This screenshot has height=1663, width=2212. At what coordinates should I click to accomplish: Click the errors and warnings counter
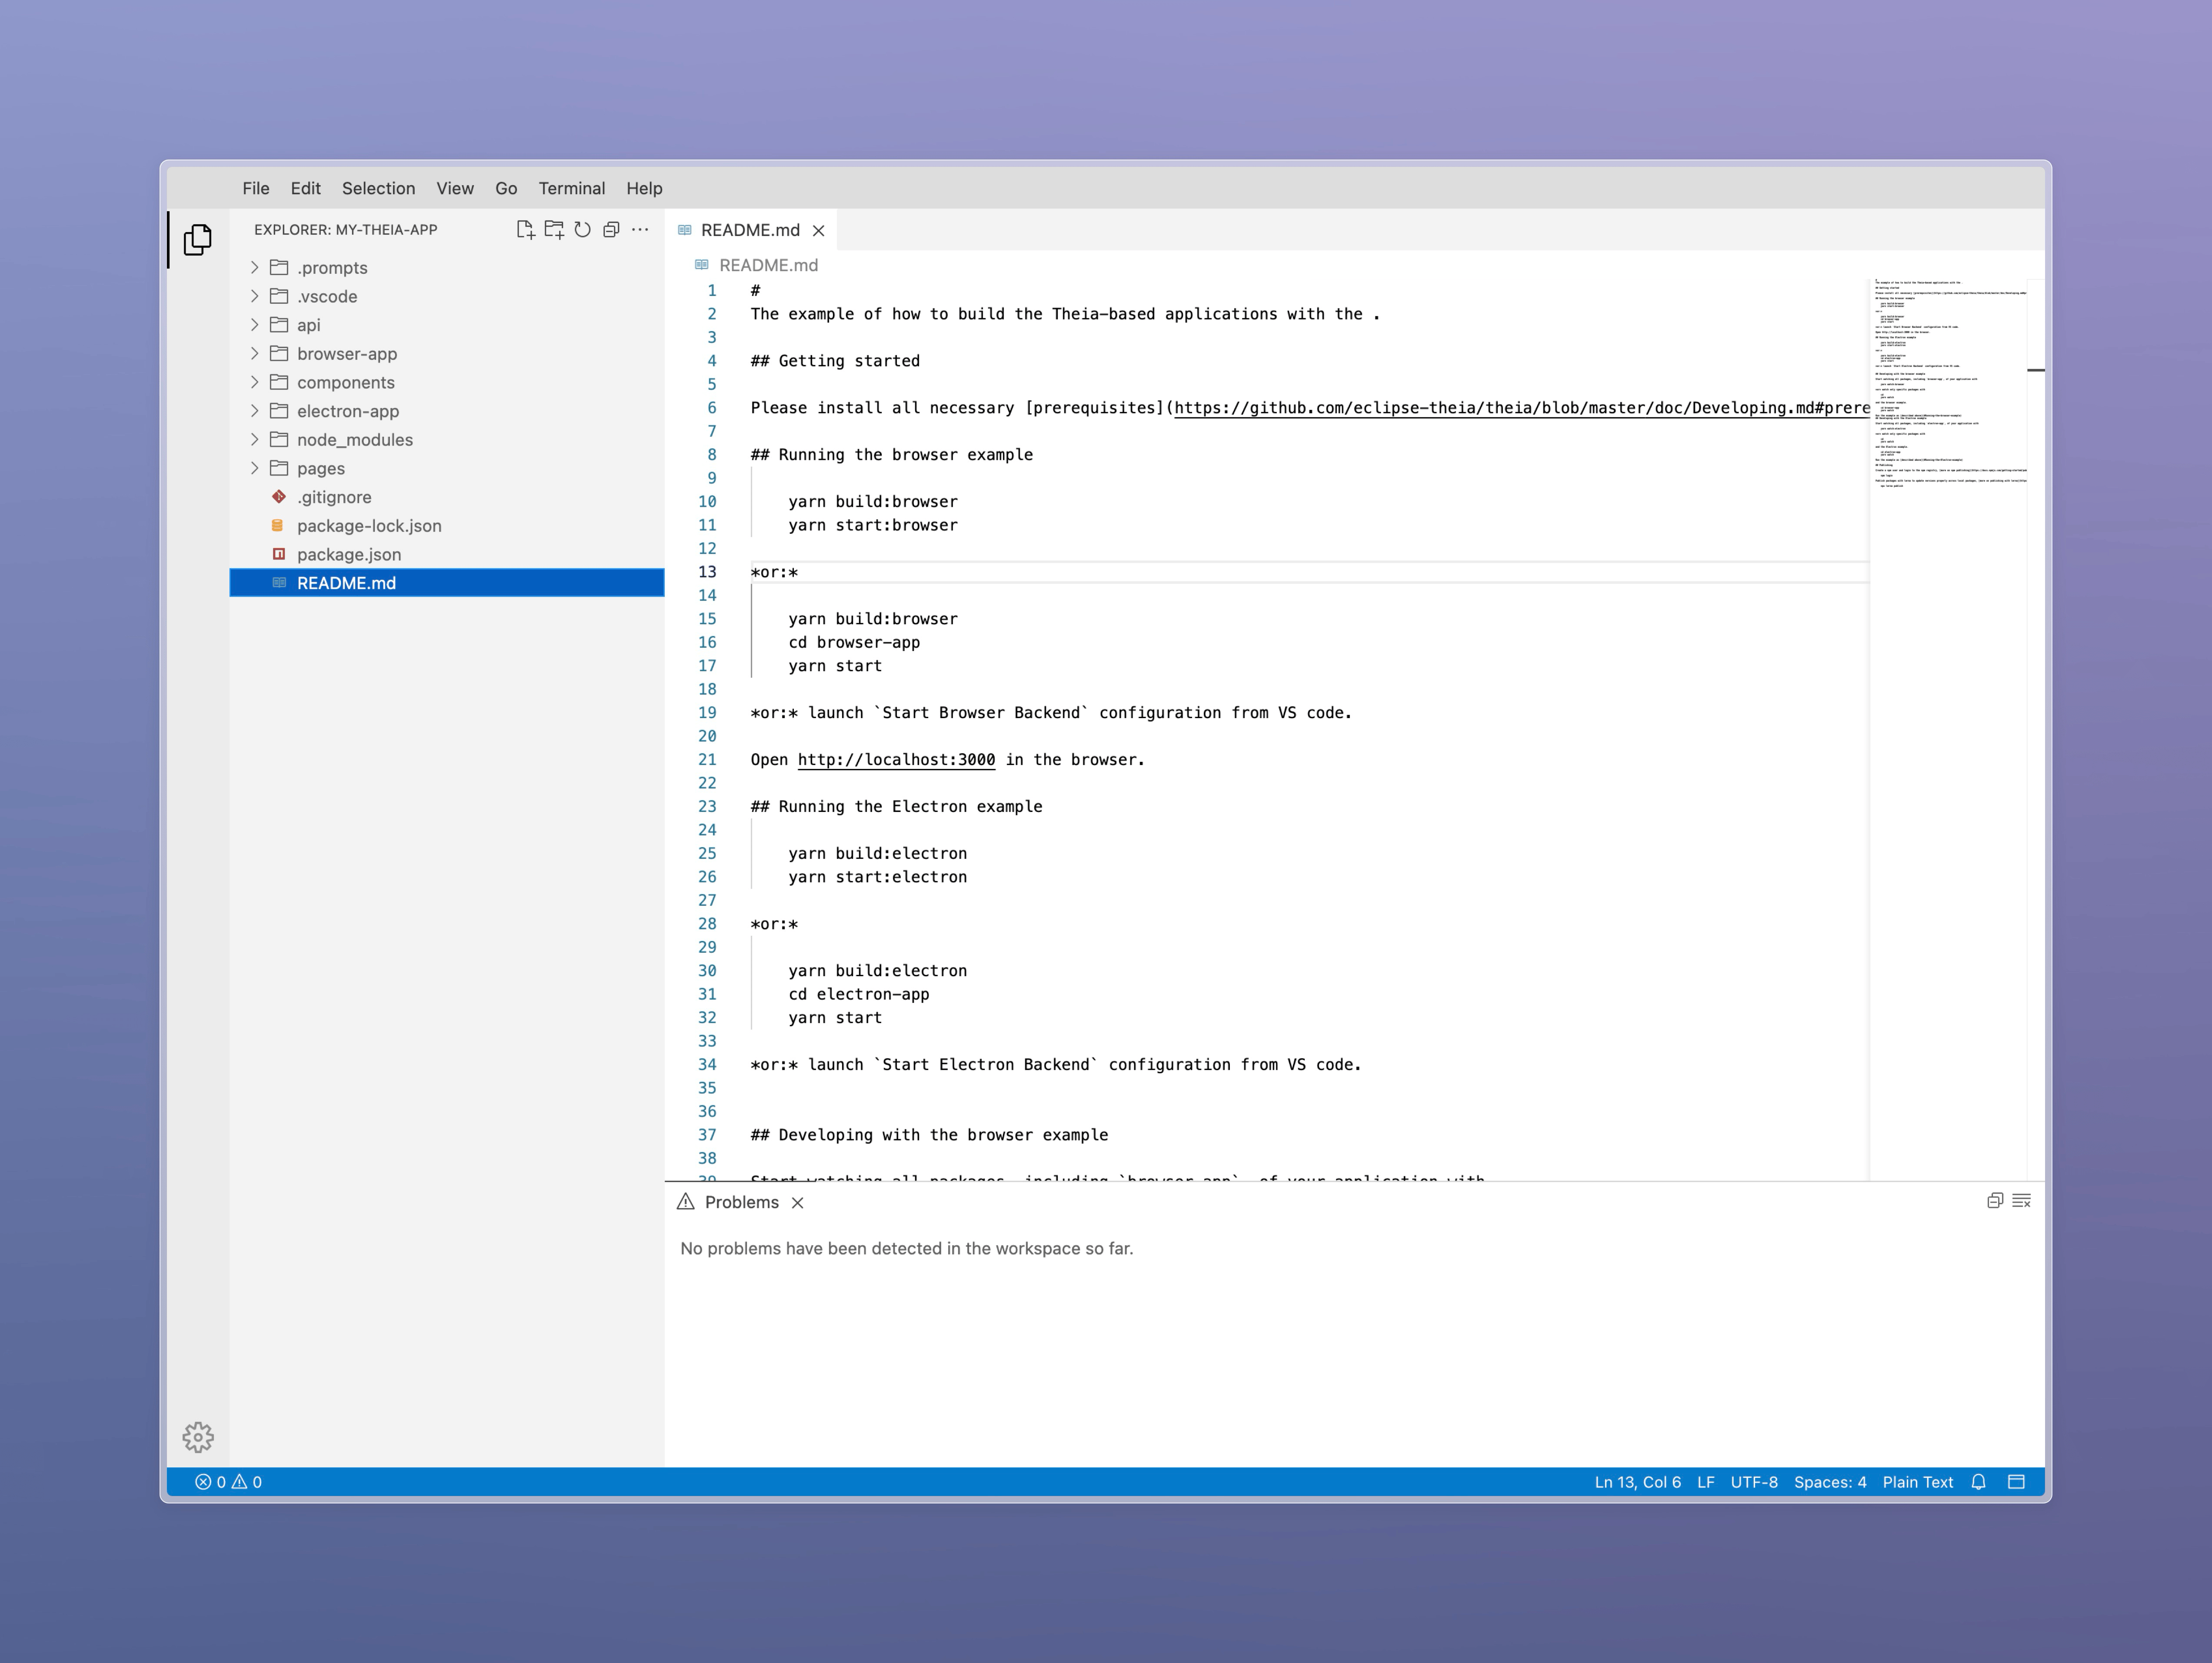228,1482
